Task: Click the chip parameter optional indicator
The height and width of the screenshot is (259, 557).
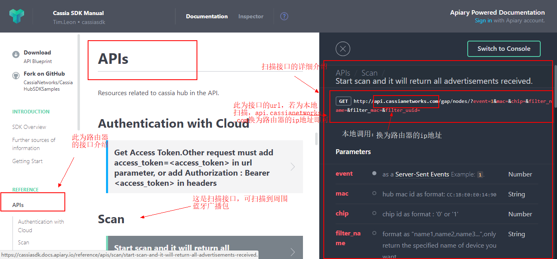Action: 374,213
